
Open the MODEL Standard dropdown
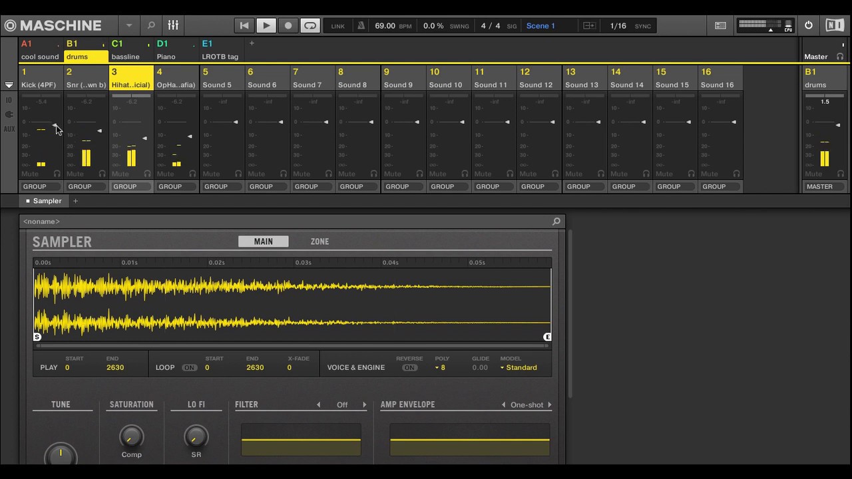tap(519, 367)
